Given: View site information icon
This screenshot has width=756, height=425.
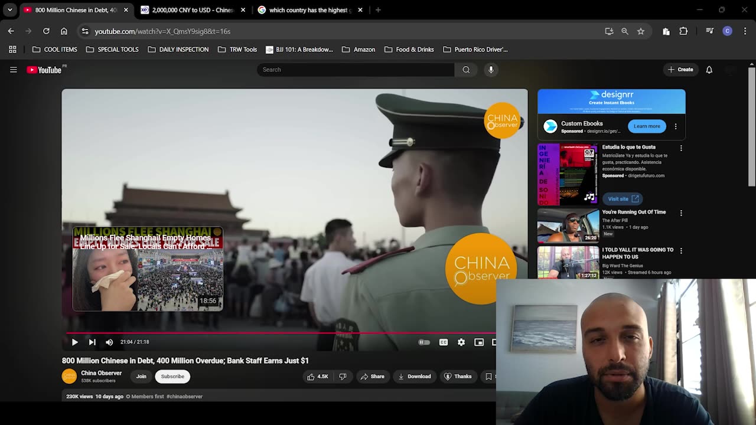Looking at the screenshot, I should pyautogui.click(x=84, y=31).
